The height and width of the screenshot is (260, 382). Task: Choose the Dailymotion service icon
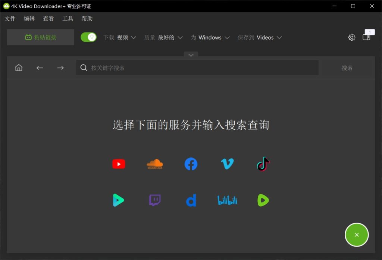click(x=191, y=200)
